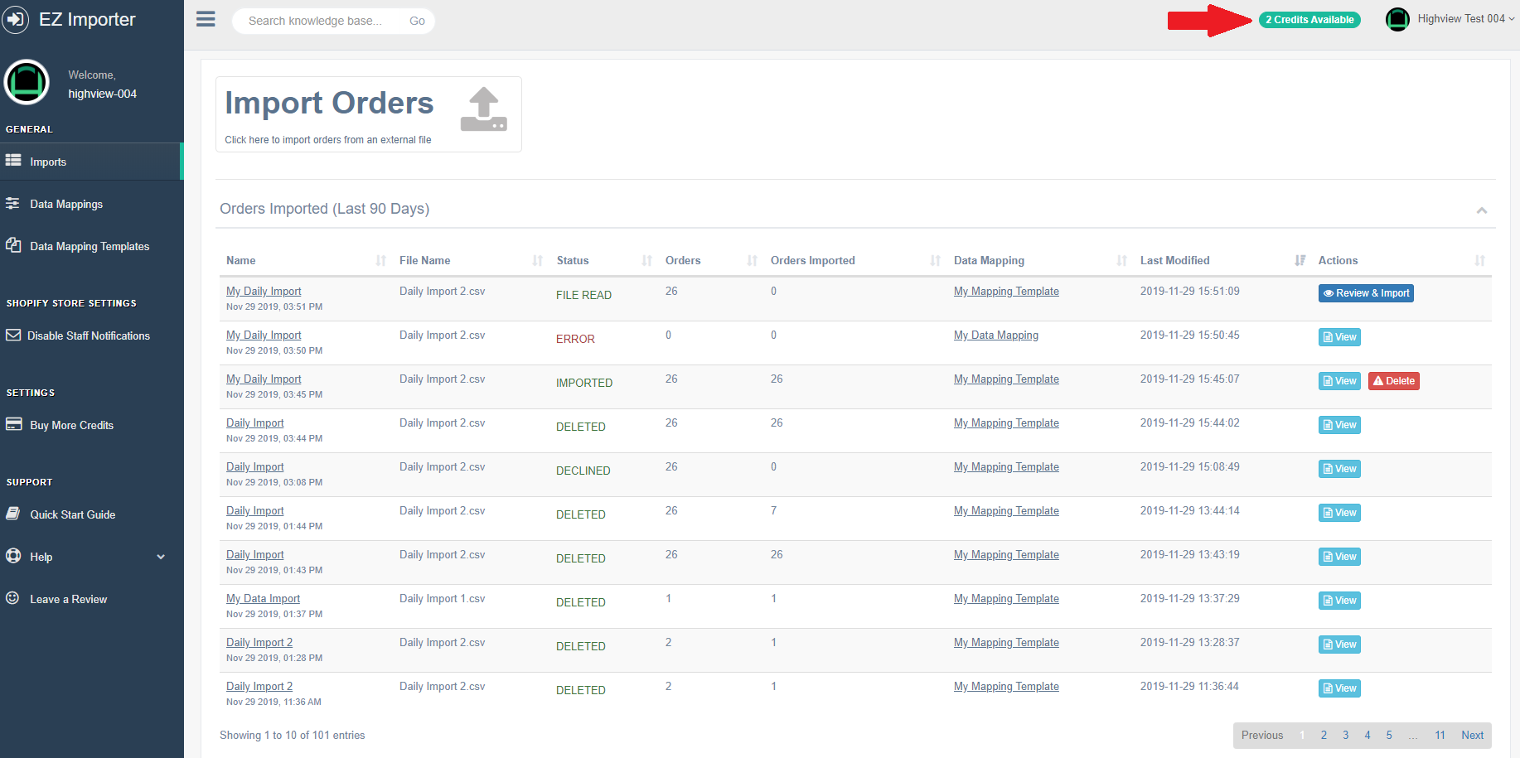Click the Review & Import button
The height and width of the screenshot is (758, 1520).
click(1366, 293)
